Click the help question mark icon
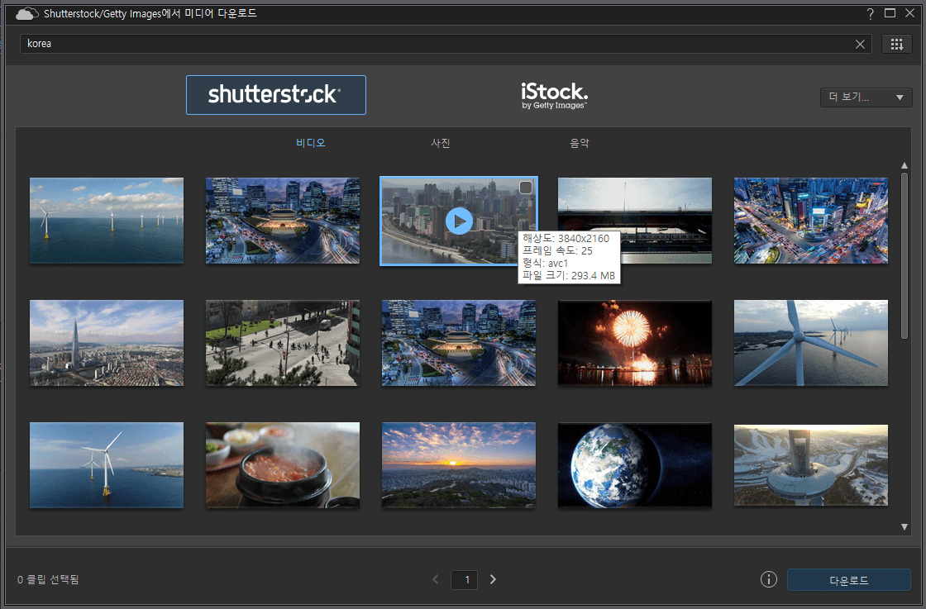 [x=870, y=13]
